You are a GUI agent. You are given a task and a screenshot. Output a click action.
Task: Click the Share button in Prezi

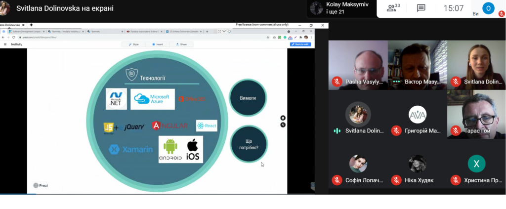click(x=181, y=44)
